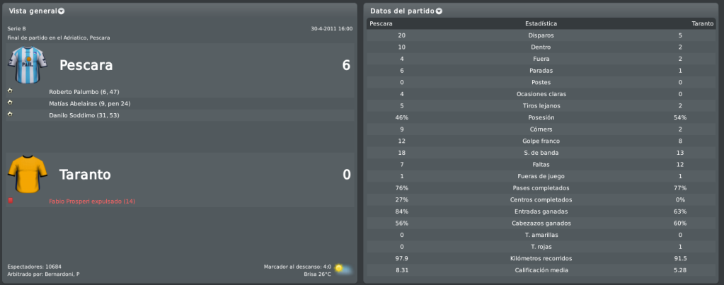This screenshot has width=724, height=285.
Task: Select the Pescara team name
Action: coord(86,66)
